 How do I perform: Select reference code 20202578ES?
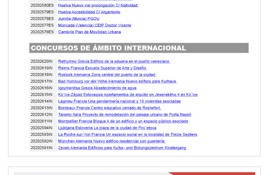click(42, 19)
